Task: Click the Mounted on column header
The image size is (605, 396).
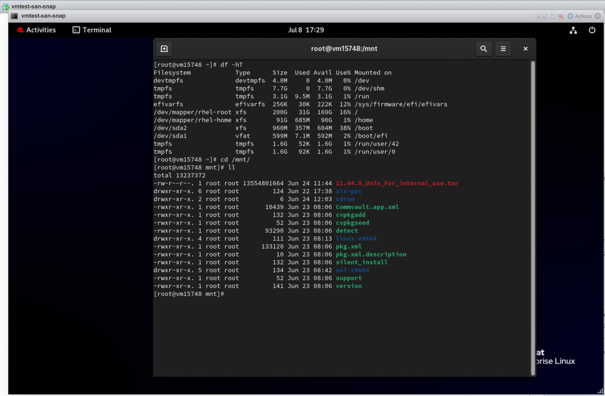Action: click(373, 73)
